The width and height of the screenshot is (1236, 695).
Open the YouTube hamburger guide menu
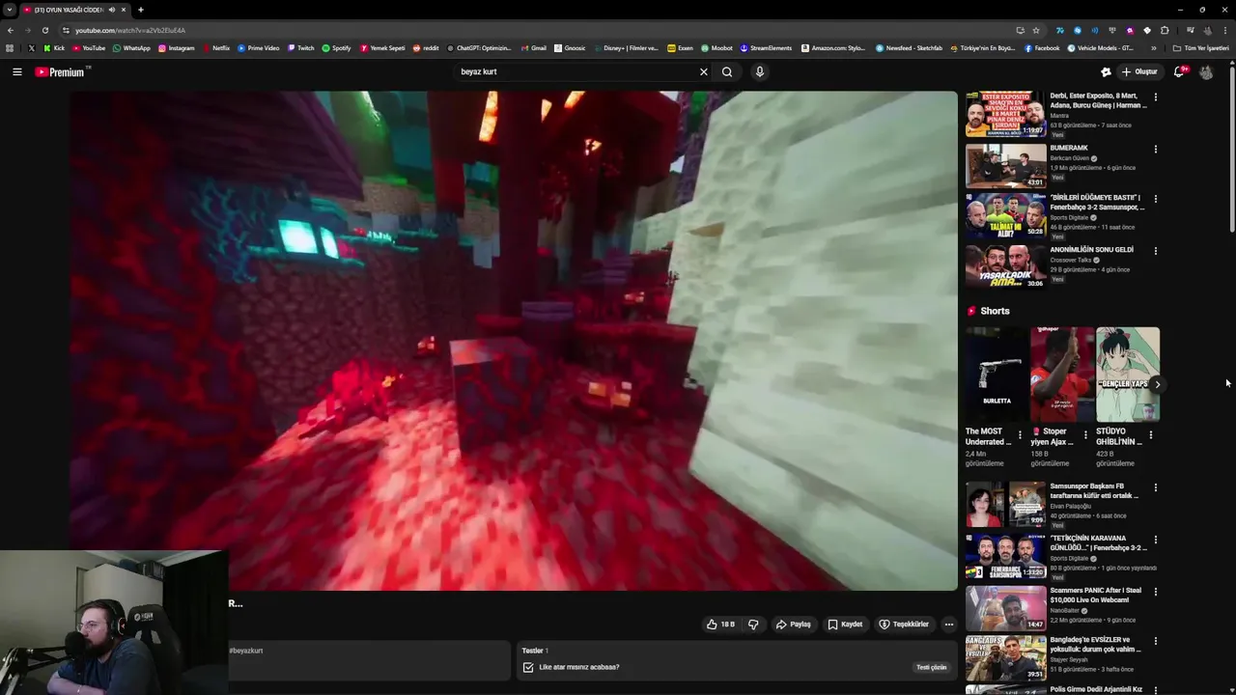click(16, 71)
